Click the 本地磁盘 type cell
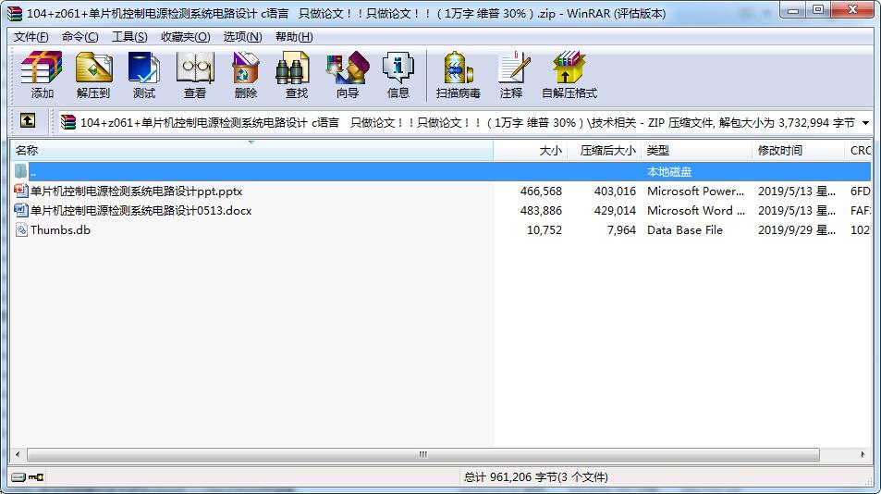Image resolution: width=881 pixels, height=494 pixels. pos(668,171)
